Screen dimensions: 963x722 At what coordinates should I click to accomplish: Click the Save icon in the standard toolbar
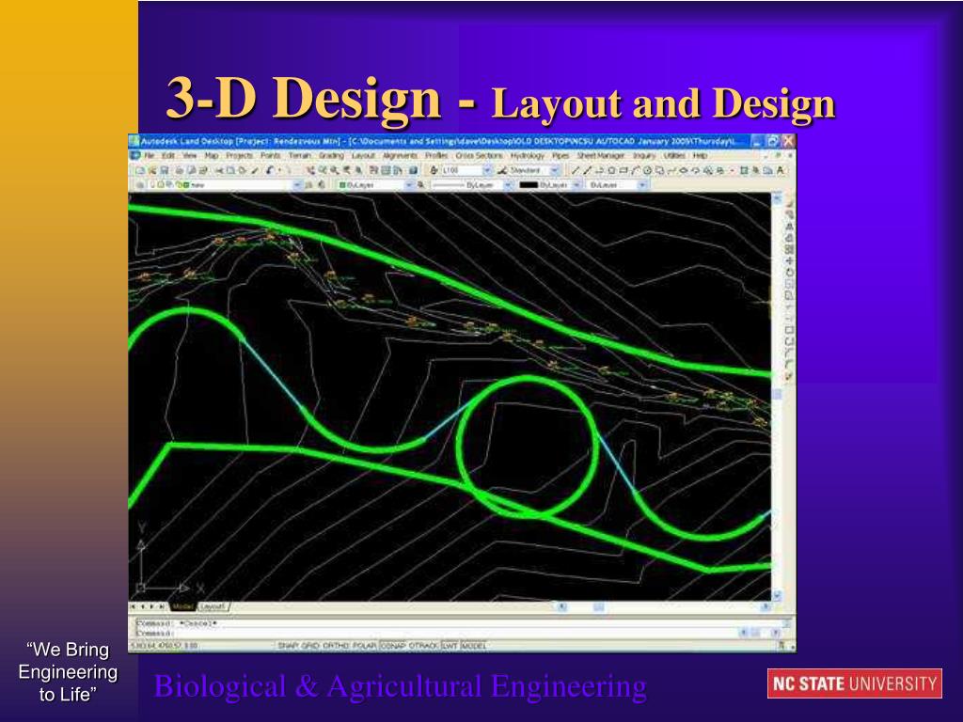coord(164,170)
